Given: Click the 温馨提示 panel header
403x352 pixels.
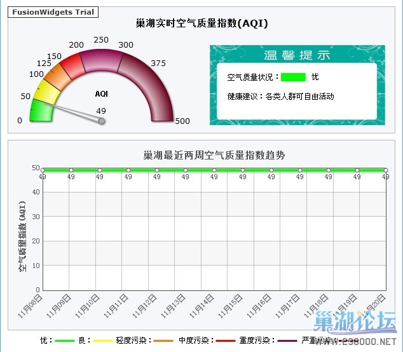Looking at the screenshot, I should (x=297, y=55).
